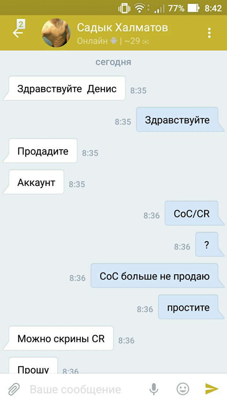This screenshot has width=227, height=404.
Task: Tap the Продадите message bubble
Action: 43,151
